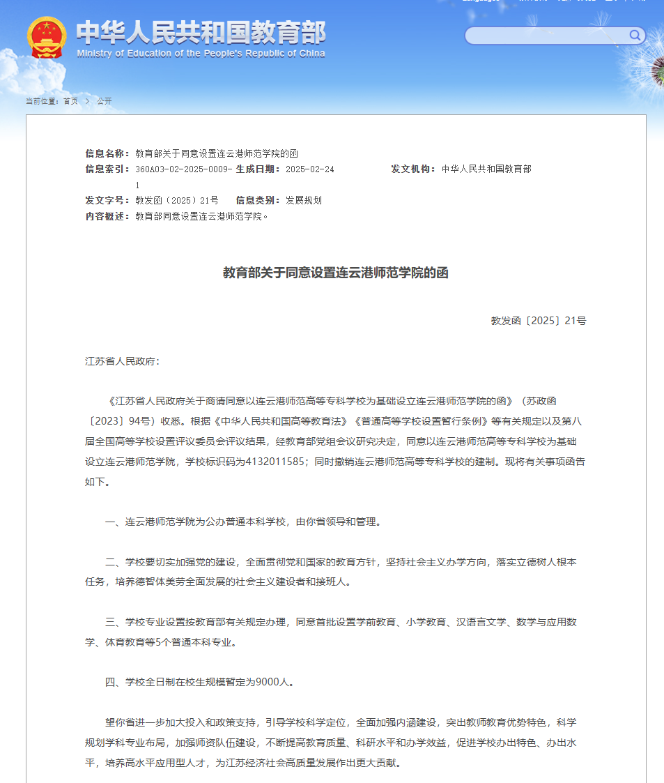Click the paragraph starting with 三、学校专业设置
This screenshot has width=664, height=783.
pyautogui.click(x=331, y=632)
